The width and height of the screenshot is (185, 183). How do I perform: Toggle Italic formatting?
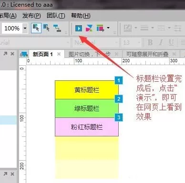tap(161, 42)
